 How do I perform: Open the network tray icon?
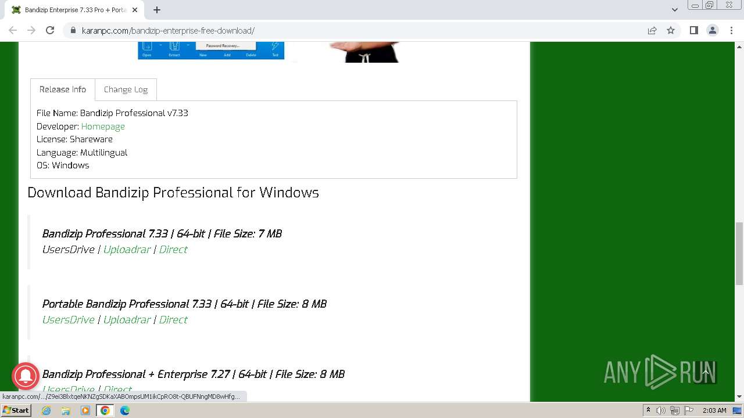tap(674, 410)
